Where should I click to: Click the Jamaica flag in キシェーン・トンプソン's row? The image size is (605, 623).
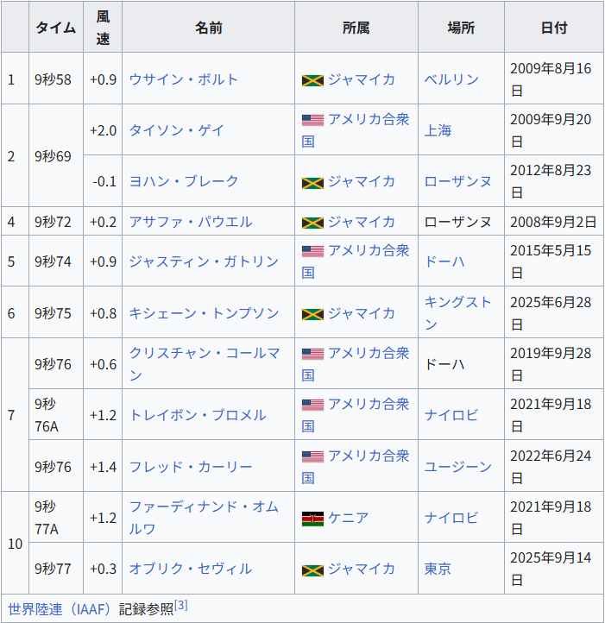[312, 313]
